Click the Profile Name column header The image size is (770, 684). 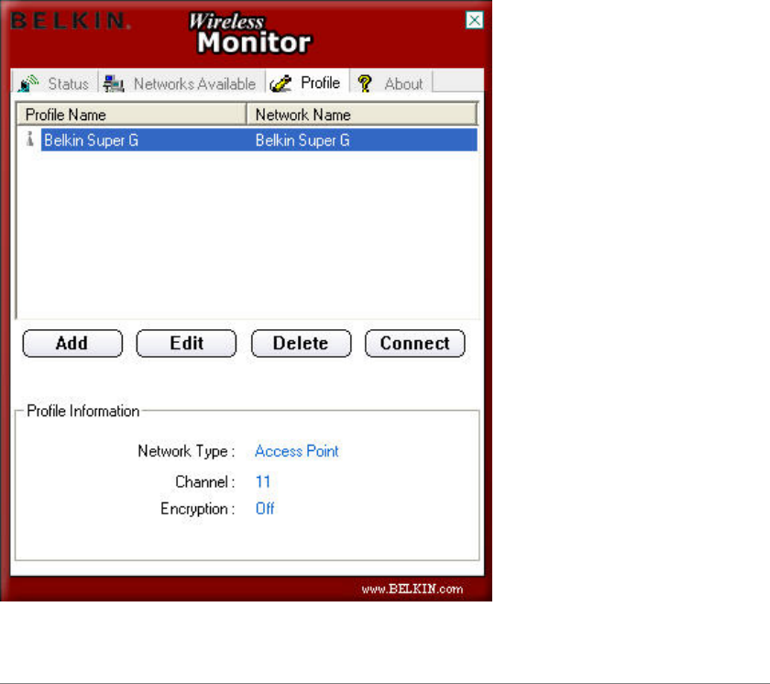coord(131,115)
